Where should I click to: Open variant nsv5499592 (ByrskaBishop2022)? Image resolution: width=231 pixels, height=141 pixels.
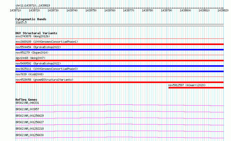(x=38, y=63)
